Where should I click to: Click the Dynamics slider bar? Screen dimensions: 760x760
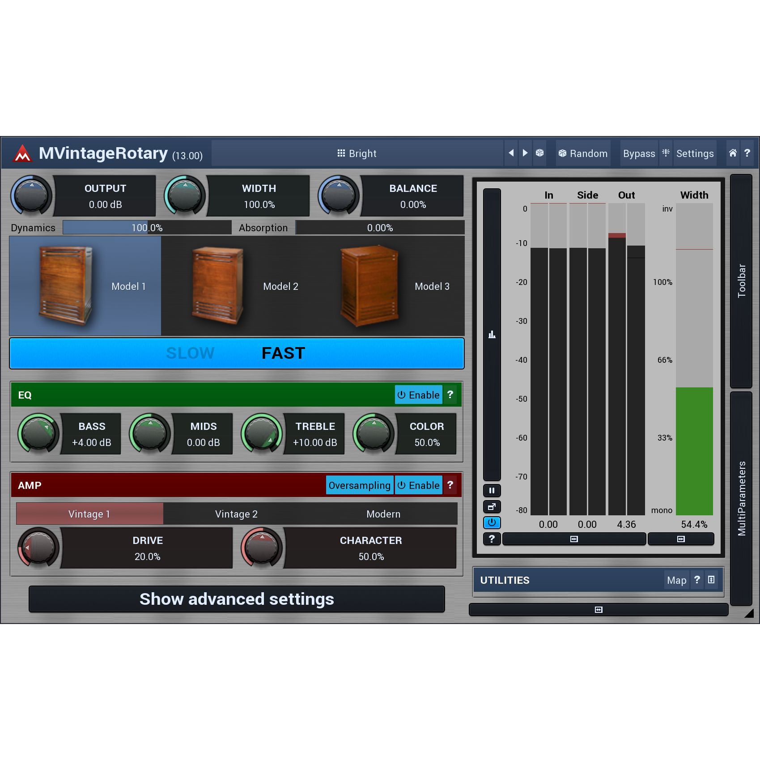pos(147,228)
